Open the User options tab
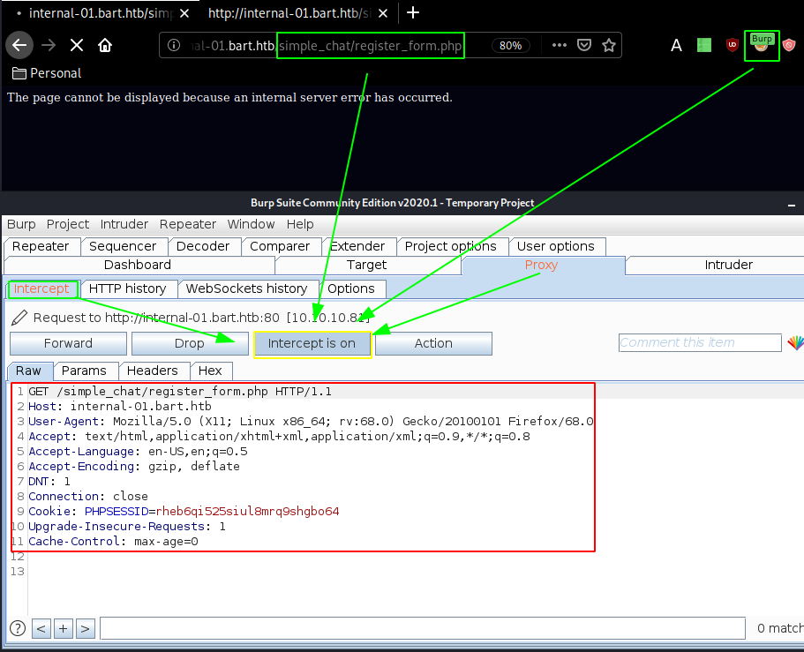Viewport: 804px width, 652px height. (556, 246)
